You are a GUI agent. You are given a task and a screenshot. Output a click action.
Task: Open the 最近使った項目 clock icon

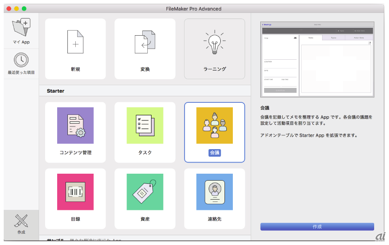21,60
